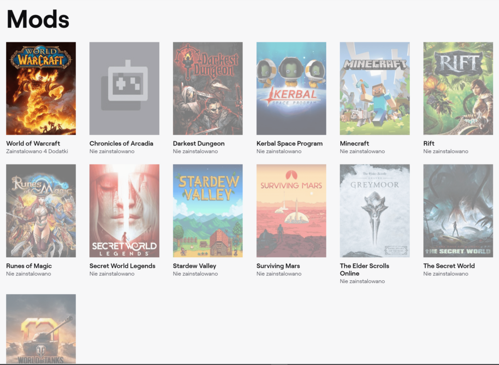The width and height of the screenshot is (499, 365).
Task: Click the World of Warcraft title
Action: (33, 144)
